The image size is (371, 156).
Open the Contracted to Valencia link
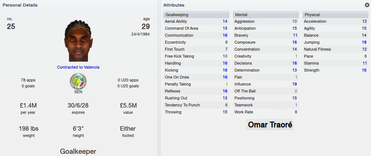(78, 67)
